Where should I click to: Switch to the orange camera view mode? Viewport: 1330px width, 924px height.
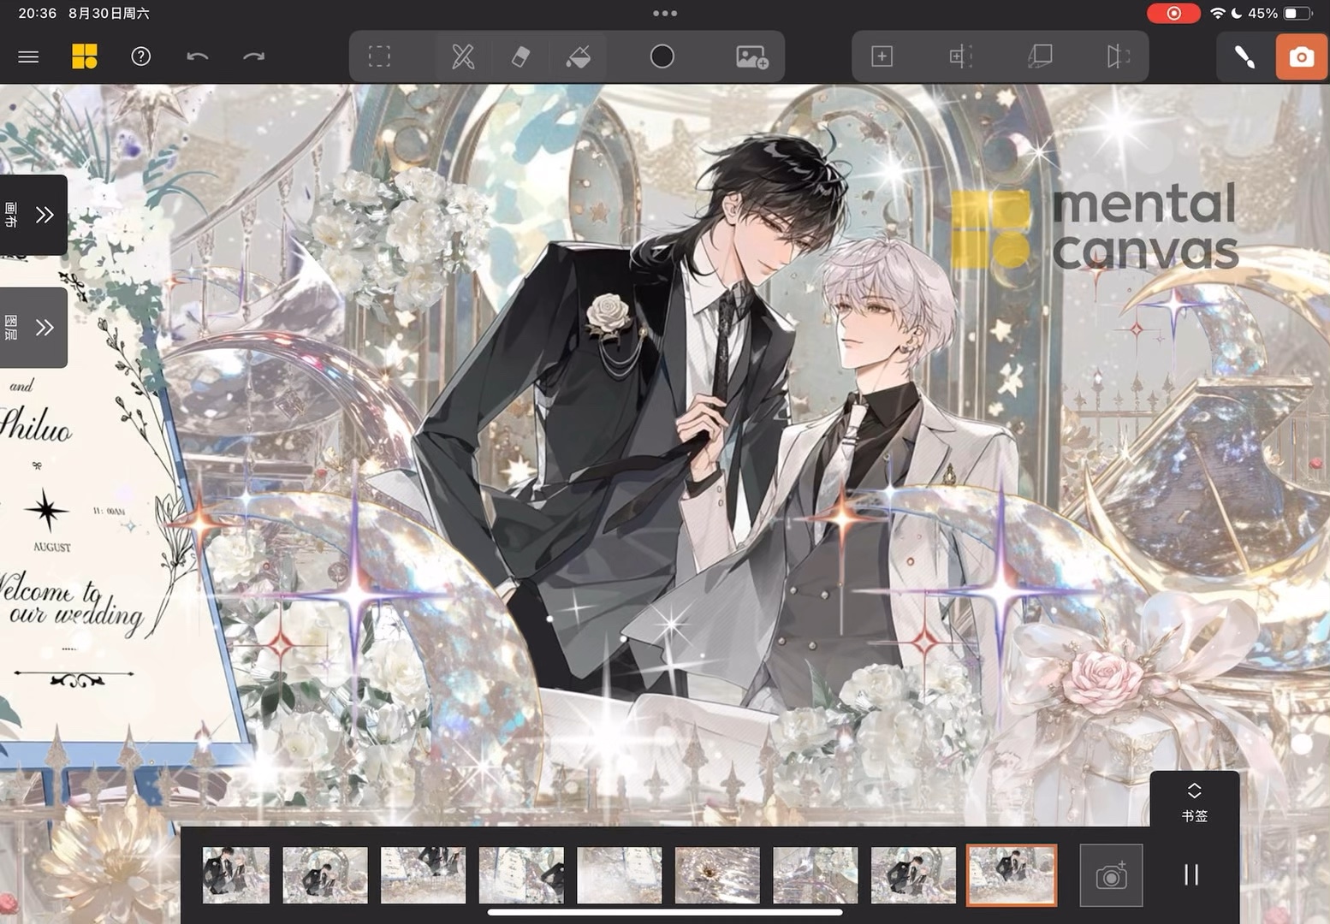(x=1301, y=57)
